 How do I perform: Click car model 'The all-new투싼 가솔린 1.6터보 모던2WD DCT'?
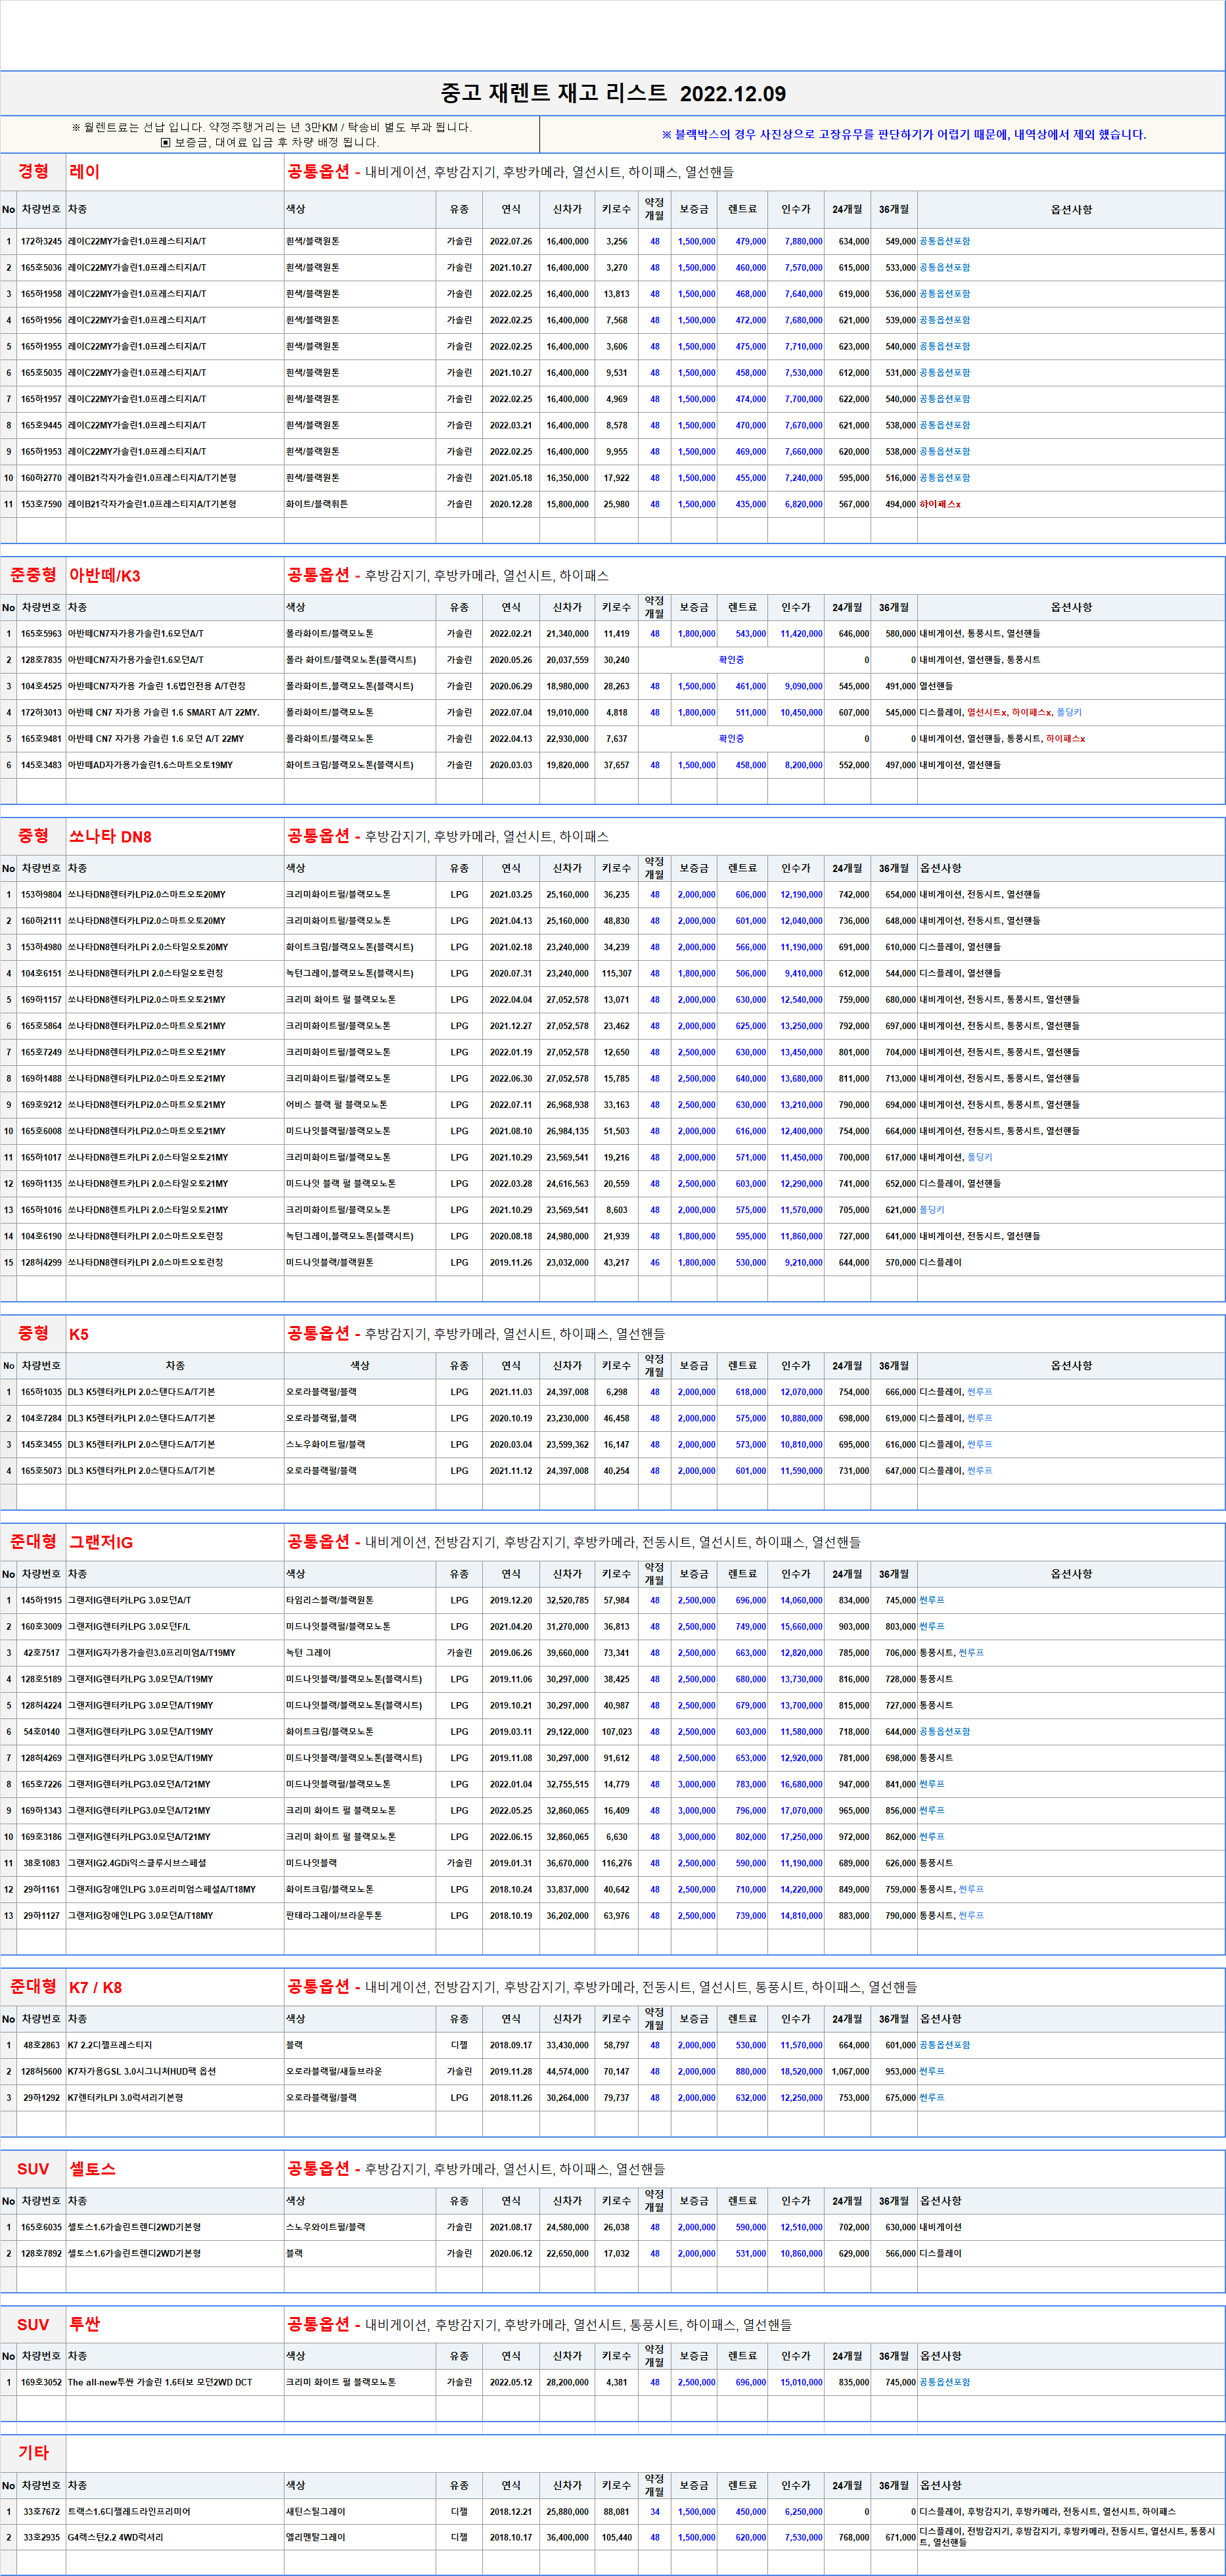(160, 2382)
